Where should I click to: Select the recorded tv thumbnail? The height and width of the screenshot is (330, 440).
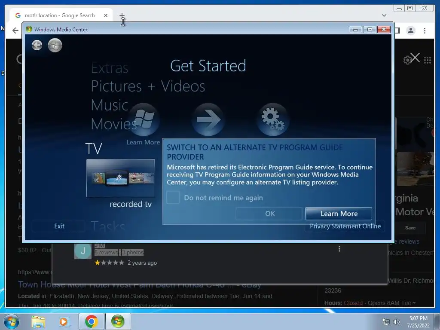coord(121,178)
